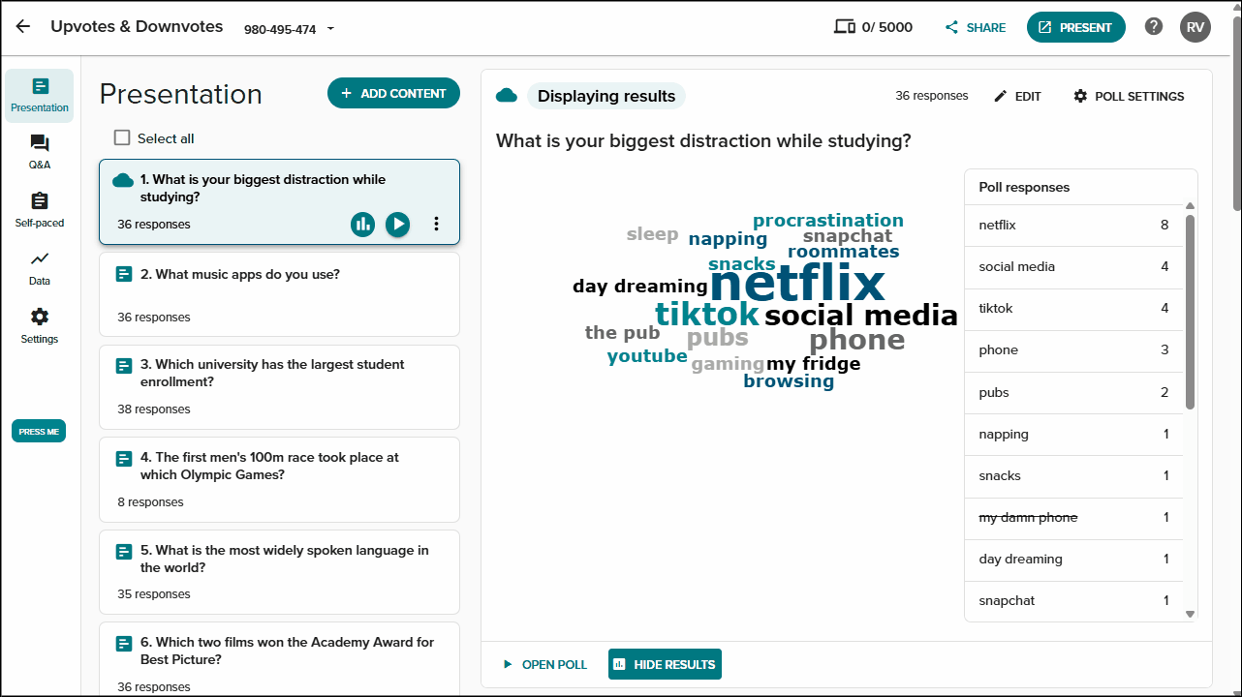
Task: Click the cloud icon beside Displaying results
Action: point(507,96)
